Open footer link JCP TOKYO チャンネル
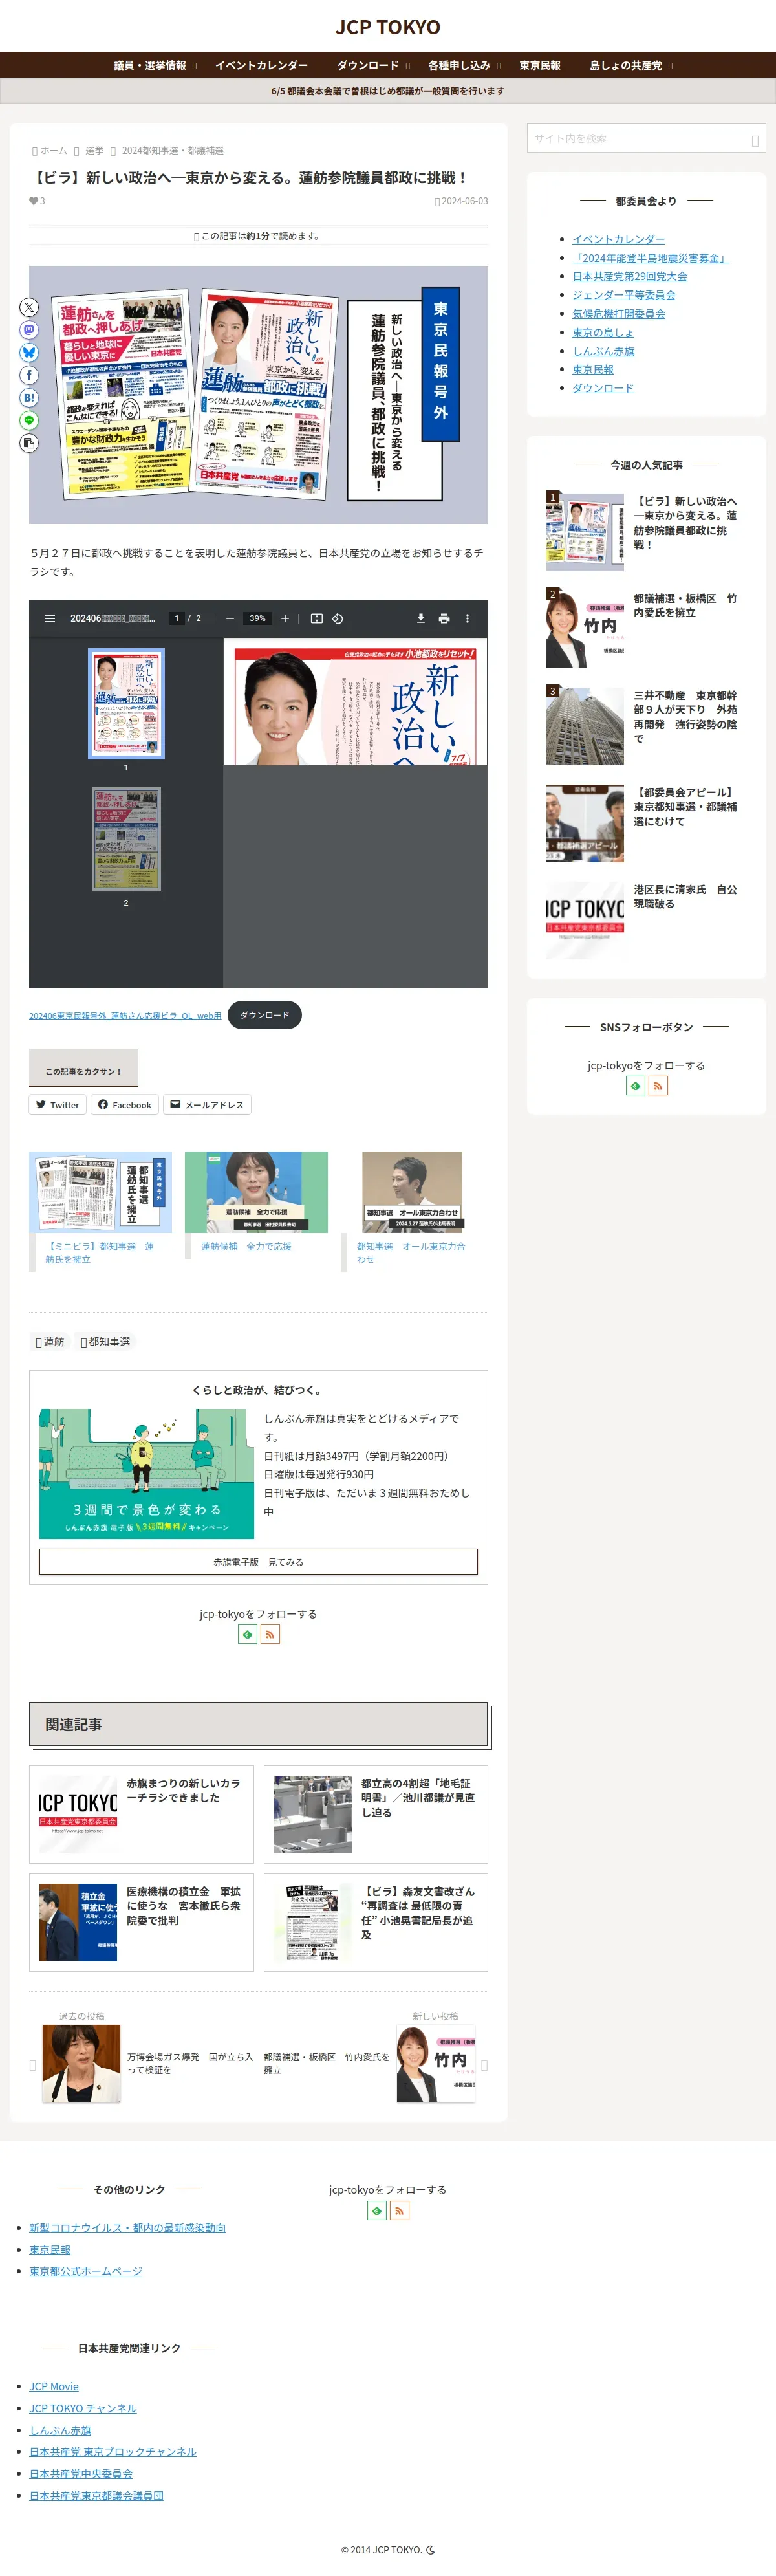Image resolution: width=776 pixels, height=2576 pixels. (x=83, y=2409)
